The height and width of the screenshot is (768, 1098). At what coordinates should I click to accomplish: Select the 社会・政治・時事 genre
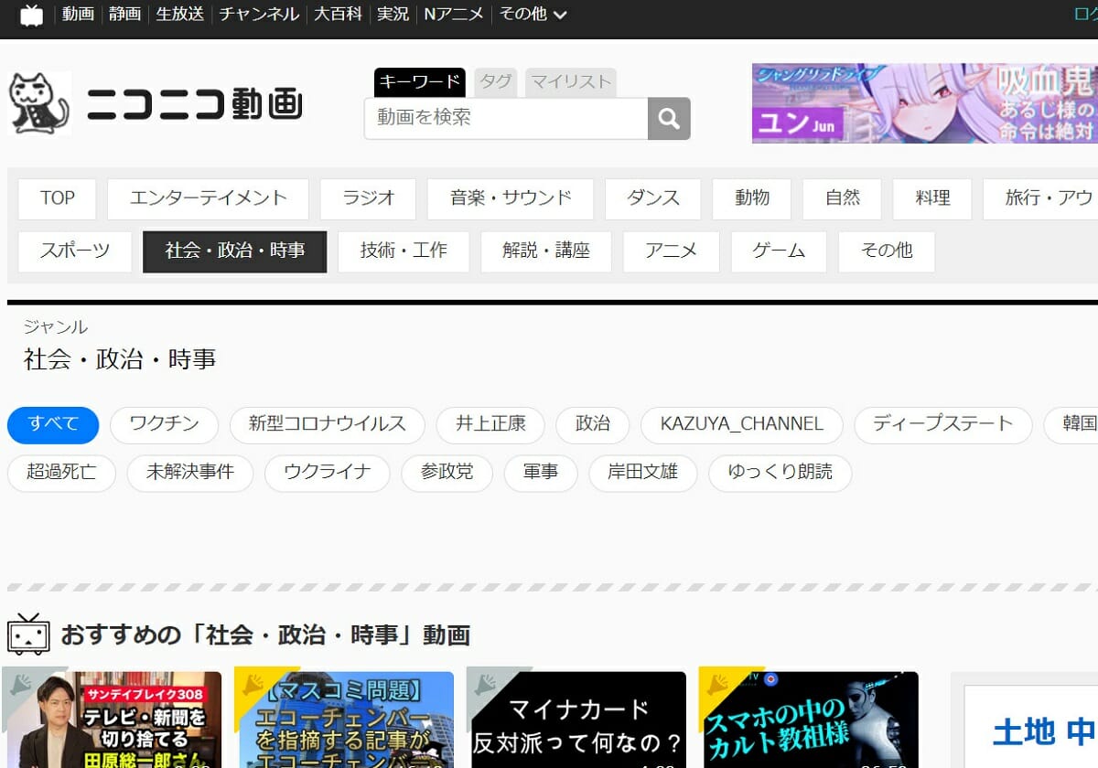click(235, 251)
